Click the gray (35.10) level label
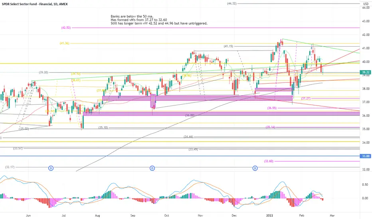Viewport: 372px width, 219px height. 103,127
